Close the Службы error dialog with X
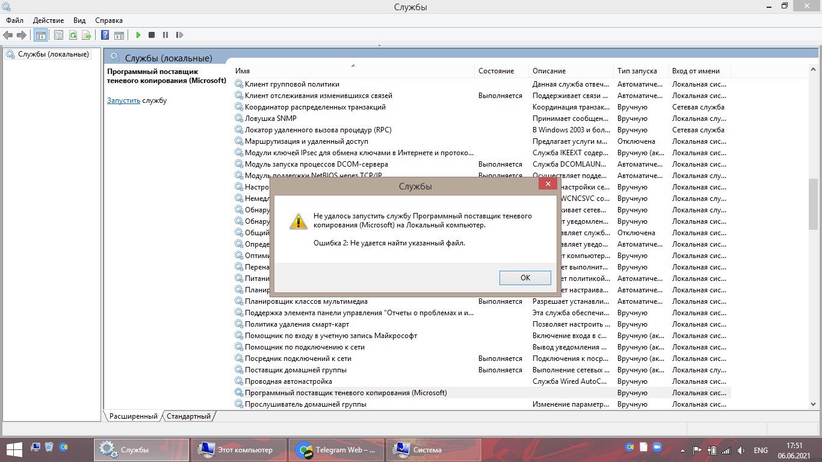Screen dimensions: 822x462 pos(547,184)
